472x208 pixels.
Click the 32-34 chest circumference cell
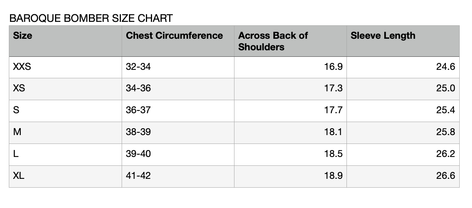click(138, 67)
